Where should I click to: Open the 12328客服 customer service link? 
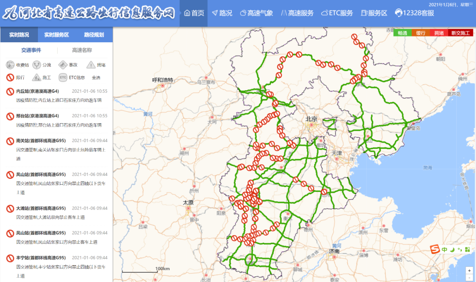pos(414,13)
